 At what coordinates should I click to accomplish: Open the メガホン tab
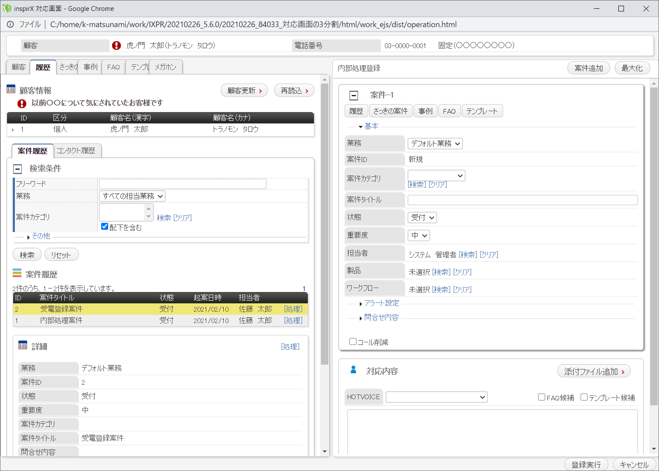pos(166,67)
